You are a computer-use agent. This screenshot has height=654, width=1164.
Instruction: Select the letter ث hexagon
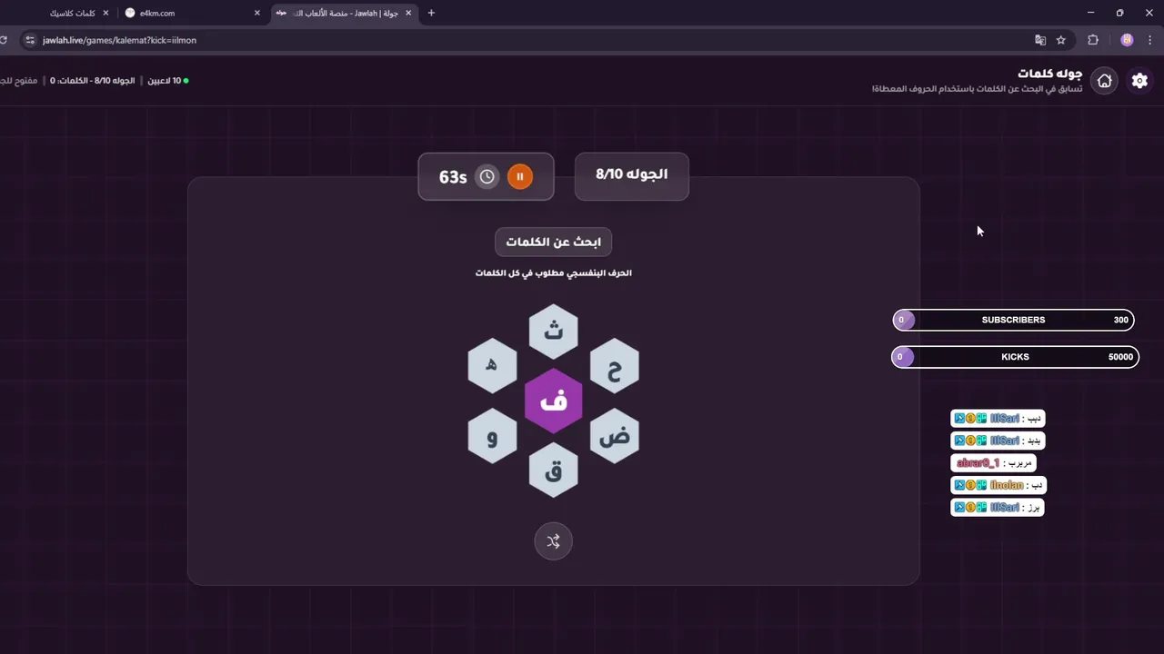(554, 331)
